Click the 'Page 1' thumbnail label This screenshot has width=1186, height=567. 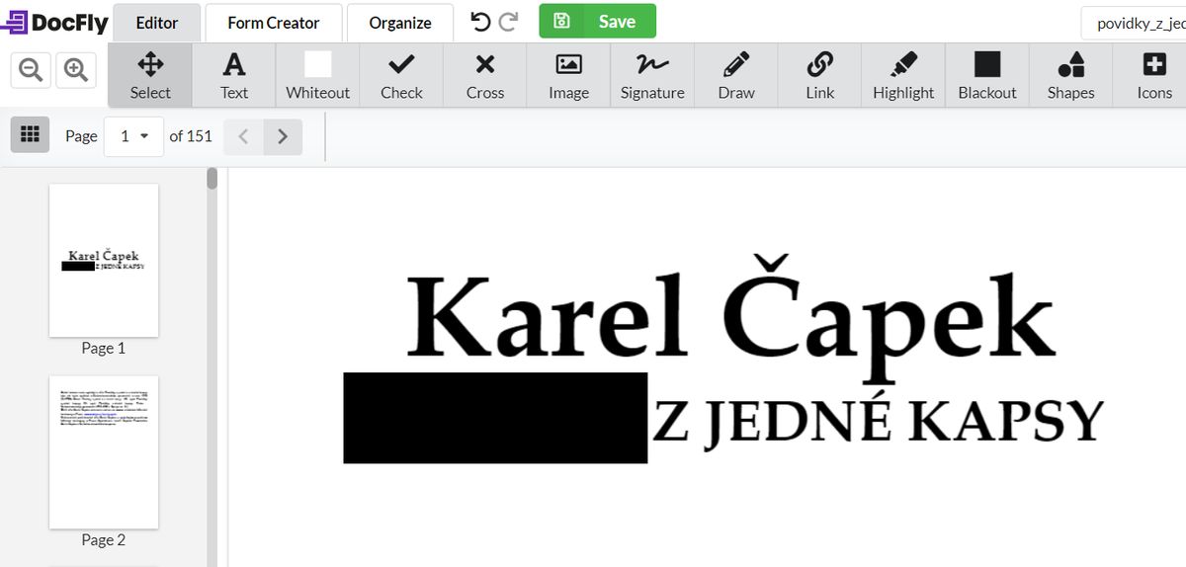pos(104,348)
